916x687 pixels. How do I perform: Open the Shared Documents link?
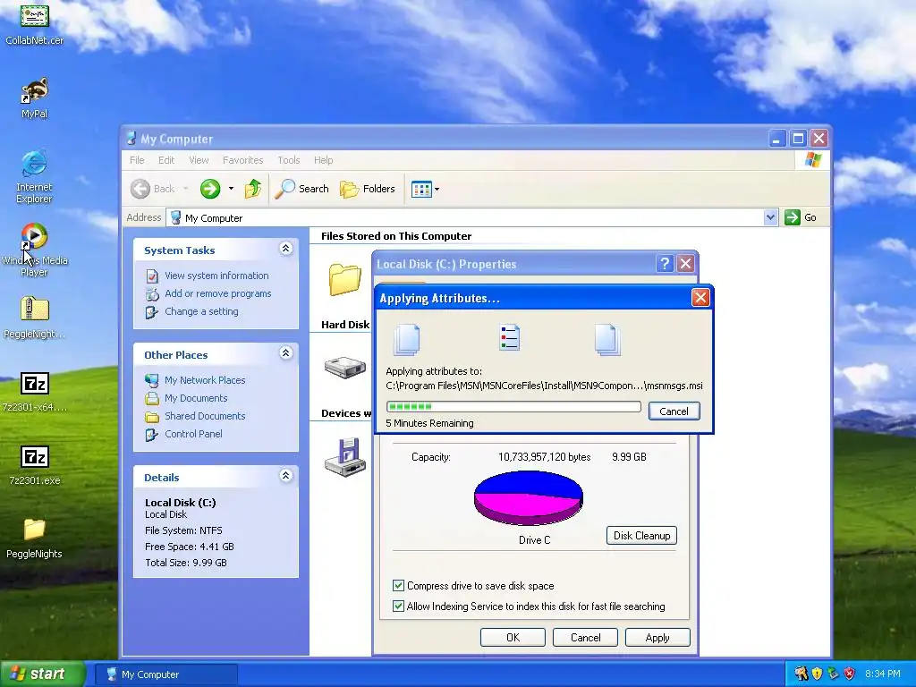(x=205, y=416)
